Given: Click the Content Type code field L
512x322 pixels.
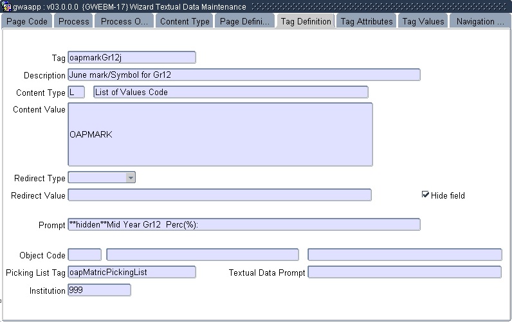Looking at the screenshot, I should coord(77,92).
